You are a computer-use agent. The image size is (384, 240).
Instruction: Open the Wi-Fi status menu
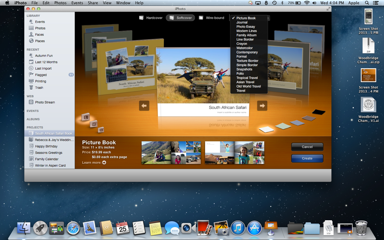pyautogui.click(x=307, y=3)
